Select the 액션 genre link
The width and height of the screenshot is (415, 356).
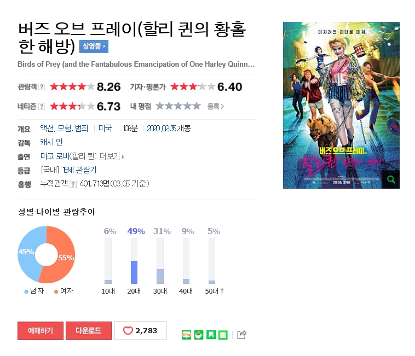(47, 129)
